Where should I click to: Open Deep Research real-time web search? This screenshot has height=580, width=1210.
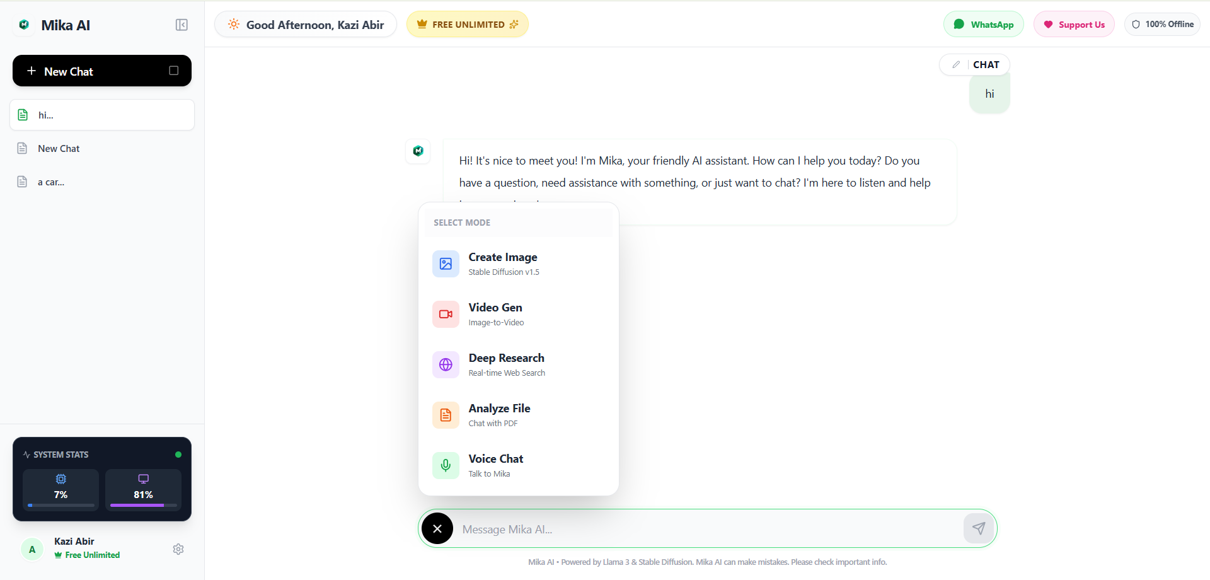click(446, 364)
